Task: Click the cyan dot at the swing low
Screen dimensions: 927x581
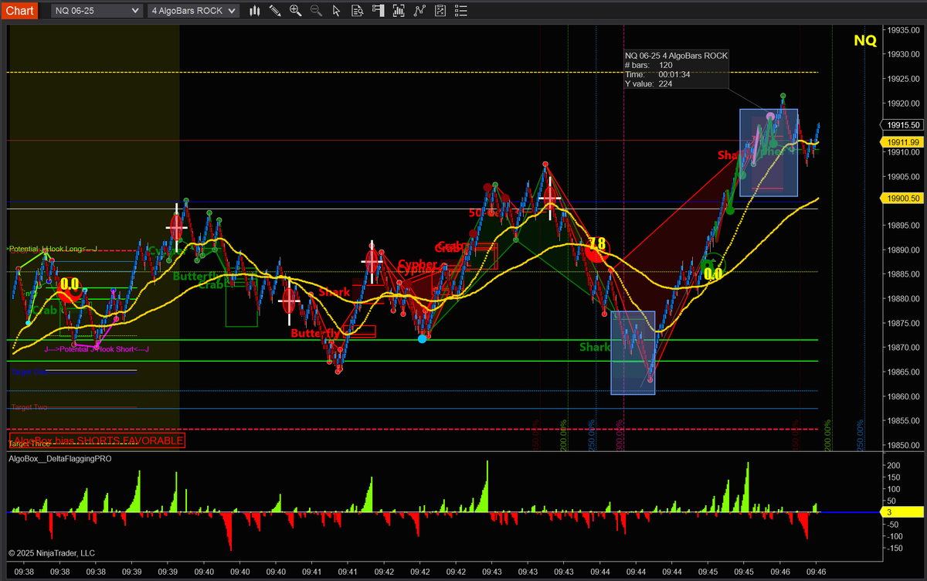Action: coord(422,338)
